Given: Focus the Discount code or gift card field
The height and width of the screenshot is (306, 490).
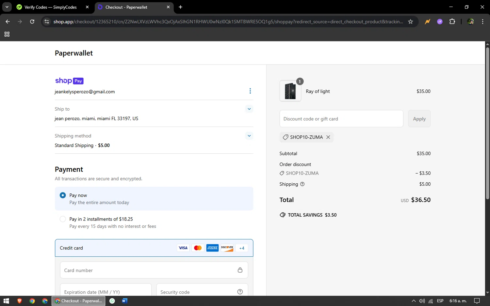Looking at the screenshot, I should tap(341, 119).
